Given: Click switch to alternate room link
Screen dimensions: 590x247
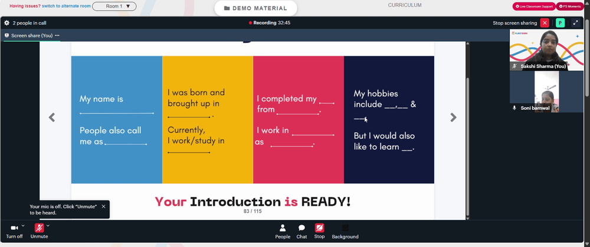Looking at the screenshot, I should (x=66, y=6).
